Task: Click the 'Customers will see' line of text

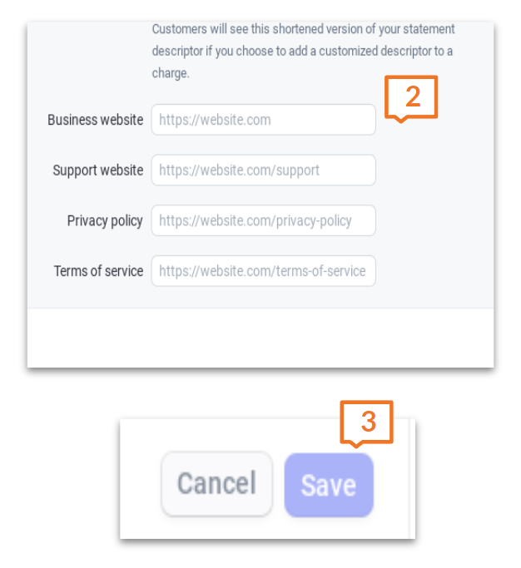Action: (x=303, y=29)
